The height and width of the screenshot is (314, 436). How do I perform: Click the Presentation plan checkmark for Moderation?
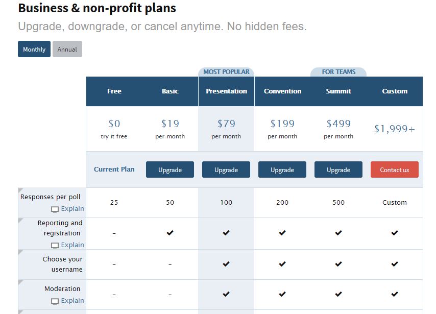(x=226, y=294)
